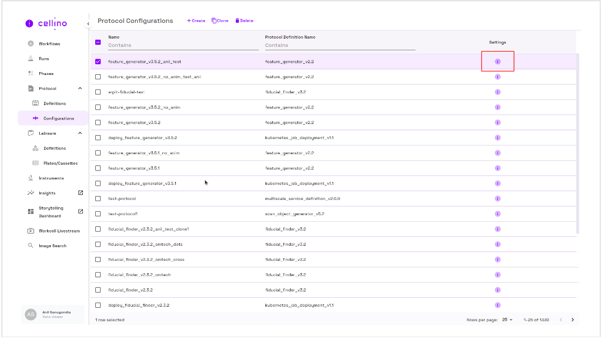The height and width of the screenshot is (338, 601).
Task: Click the Create button
Action: pos(196,21)
